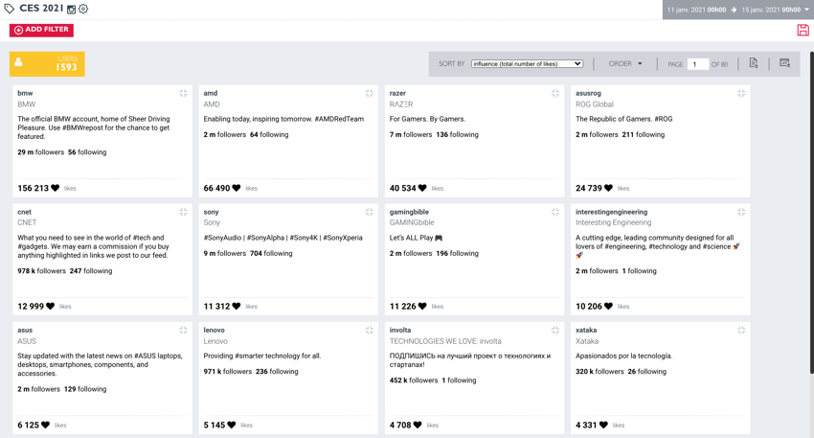This screenshot has height=438, width=814.
Task: Collapse the asus card
Action: coord(183,331)
